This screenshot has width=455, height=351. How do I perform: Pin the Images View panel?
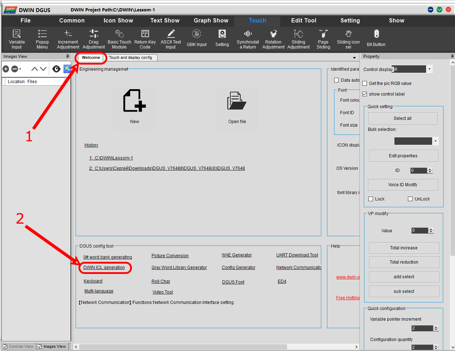67,56
